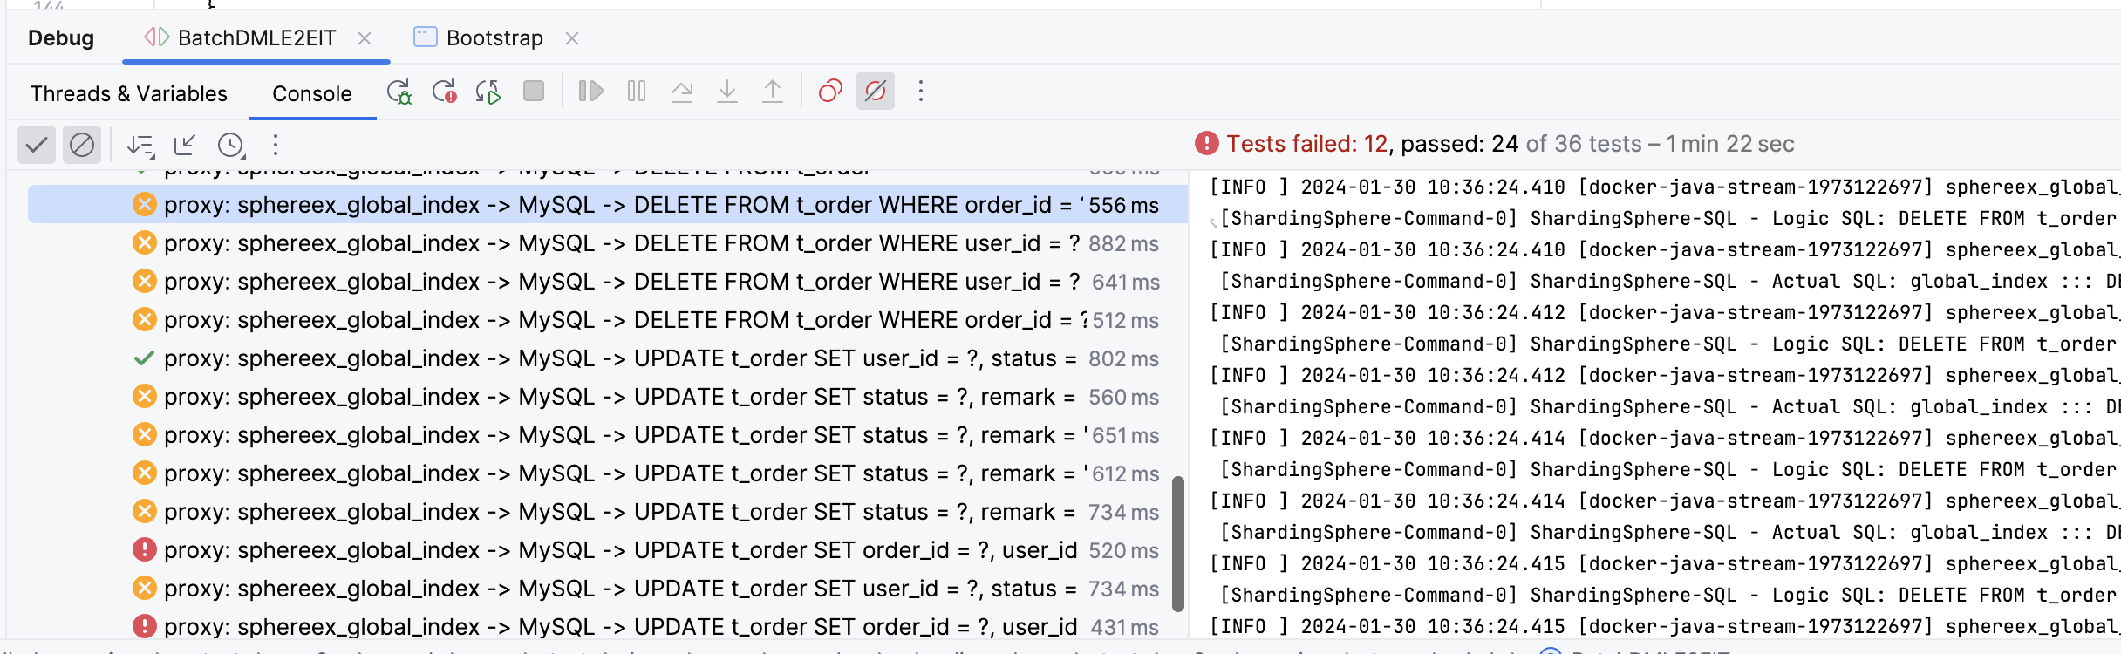Screen dimensions: 2121x654
Task: Click the test tree vertical scrollbar
Action: 1177,542
